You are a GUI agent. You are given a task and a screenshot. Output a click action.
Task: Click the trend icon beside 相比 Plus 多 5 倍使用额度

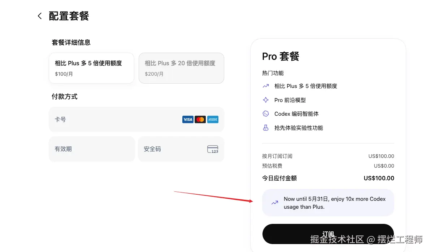(x=266, y=86)
